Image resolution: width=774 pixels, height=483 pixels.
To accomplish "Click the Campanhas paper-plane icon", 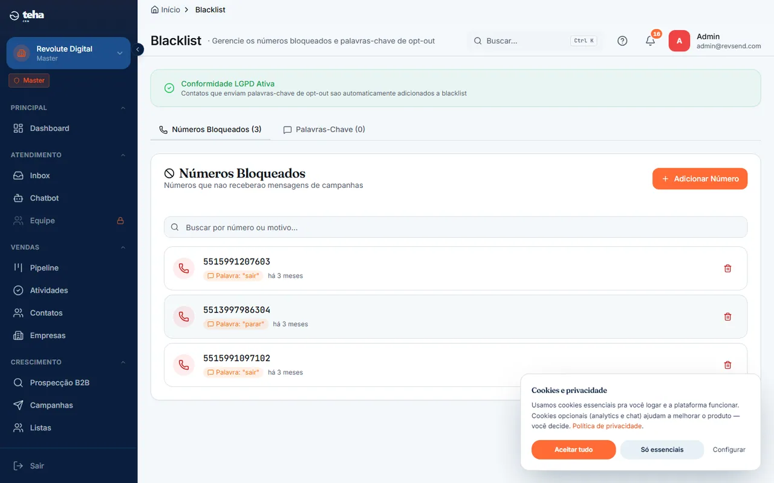I will pyautogui.click(x=18, y=405).
